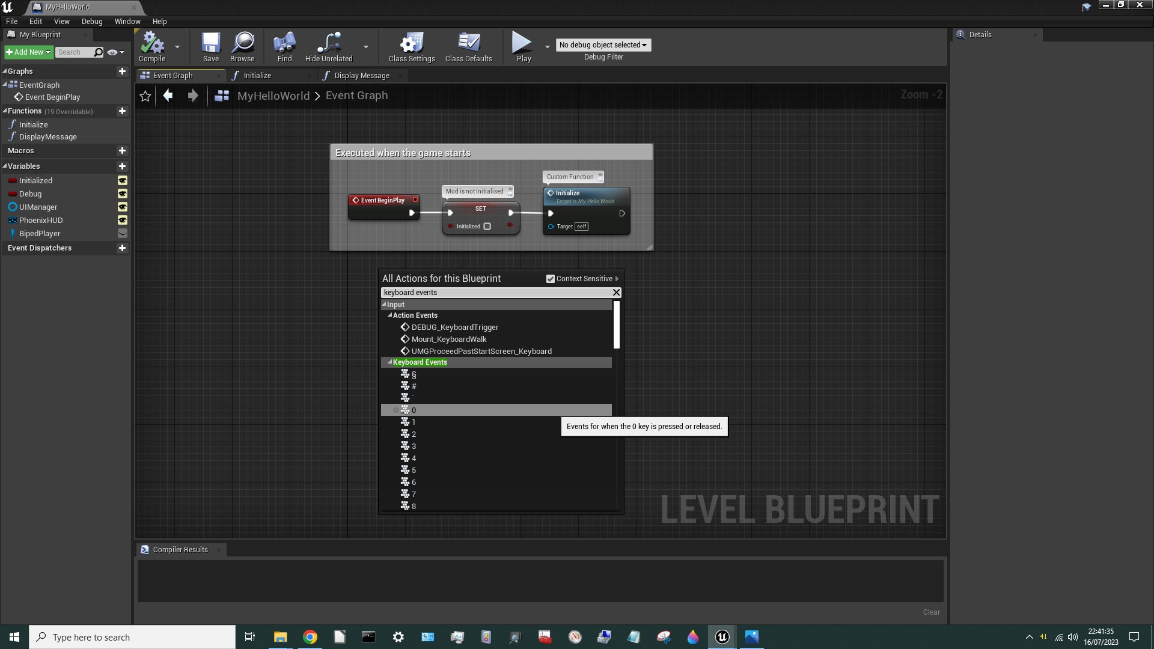1154x649 pixels.
Task: Navigate back in graph history
Action: [168, 96]
